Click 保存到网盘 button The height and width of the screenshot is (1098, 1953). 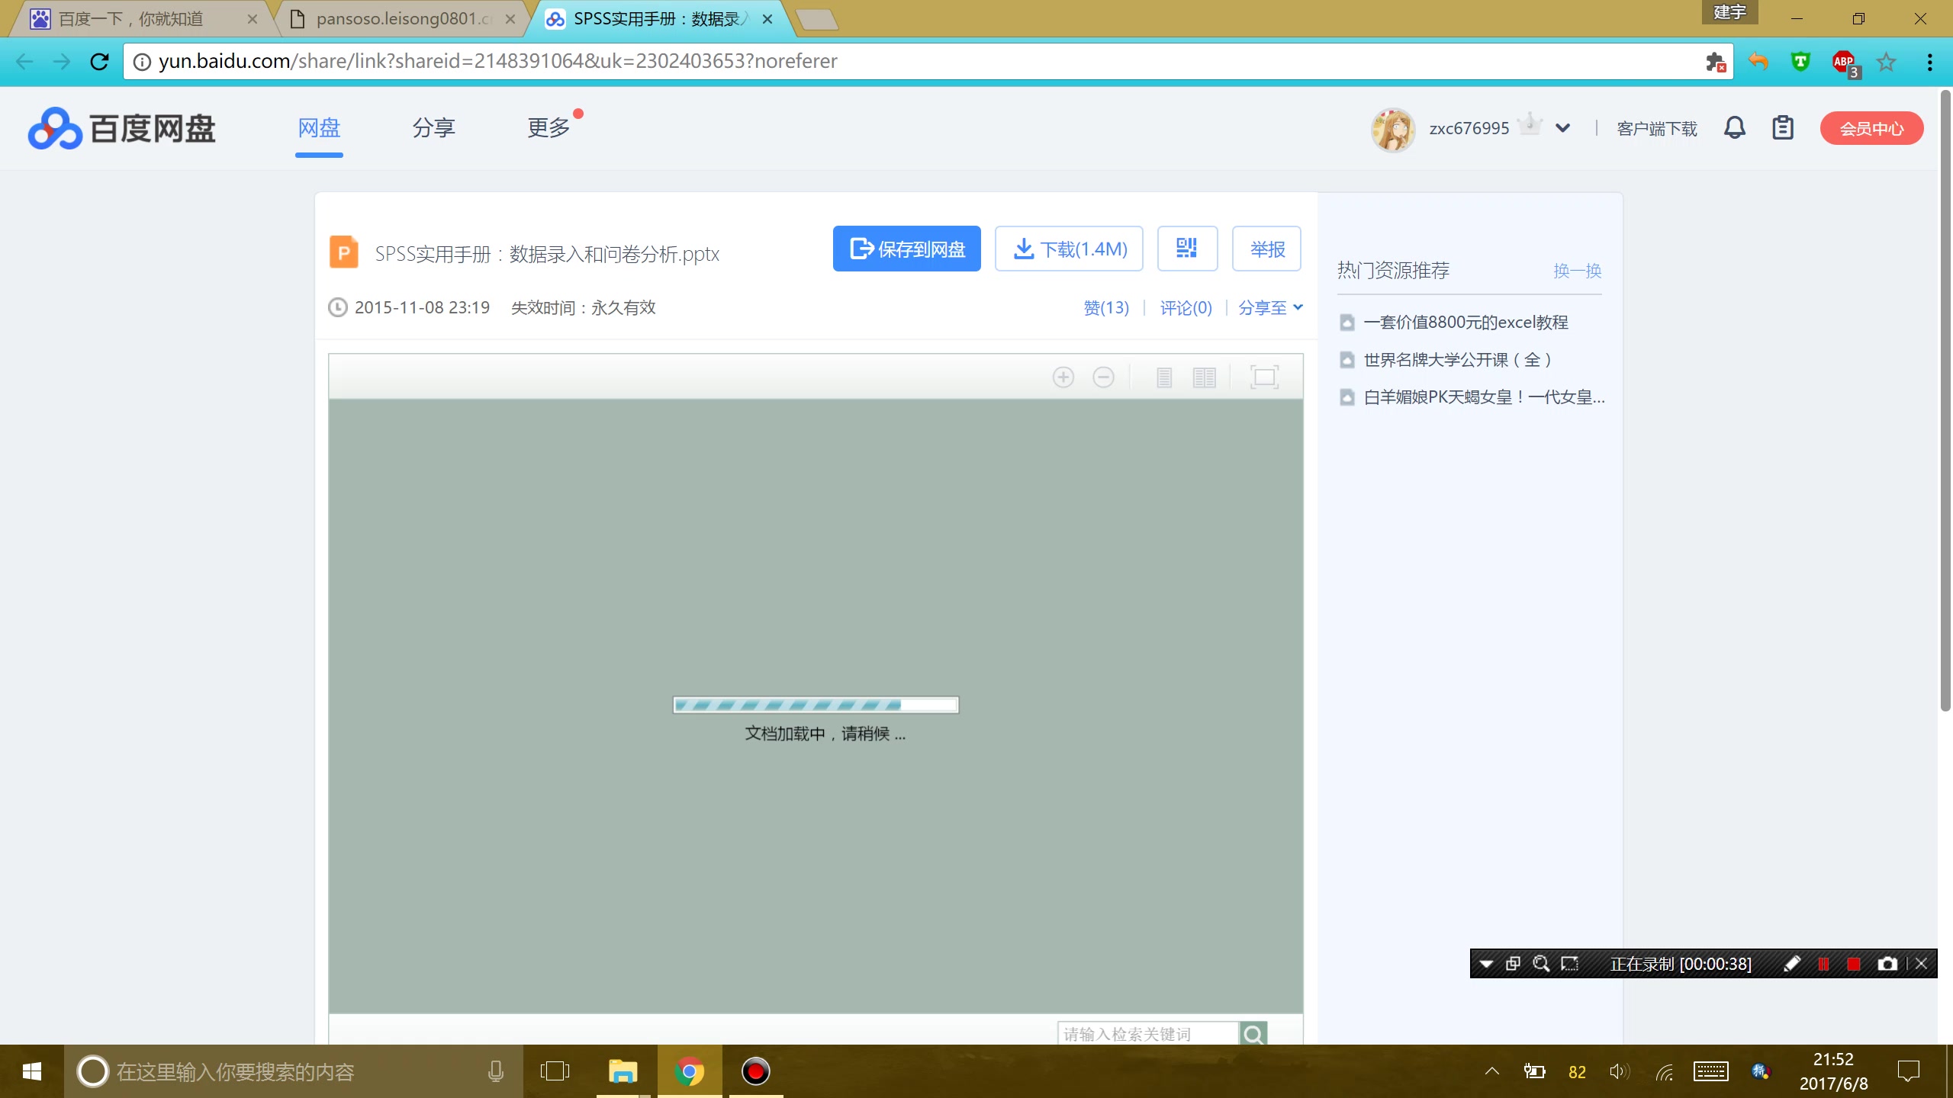pos(906,249)
